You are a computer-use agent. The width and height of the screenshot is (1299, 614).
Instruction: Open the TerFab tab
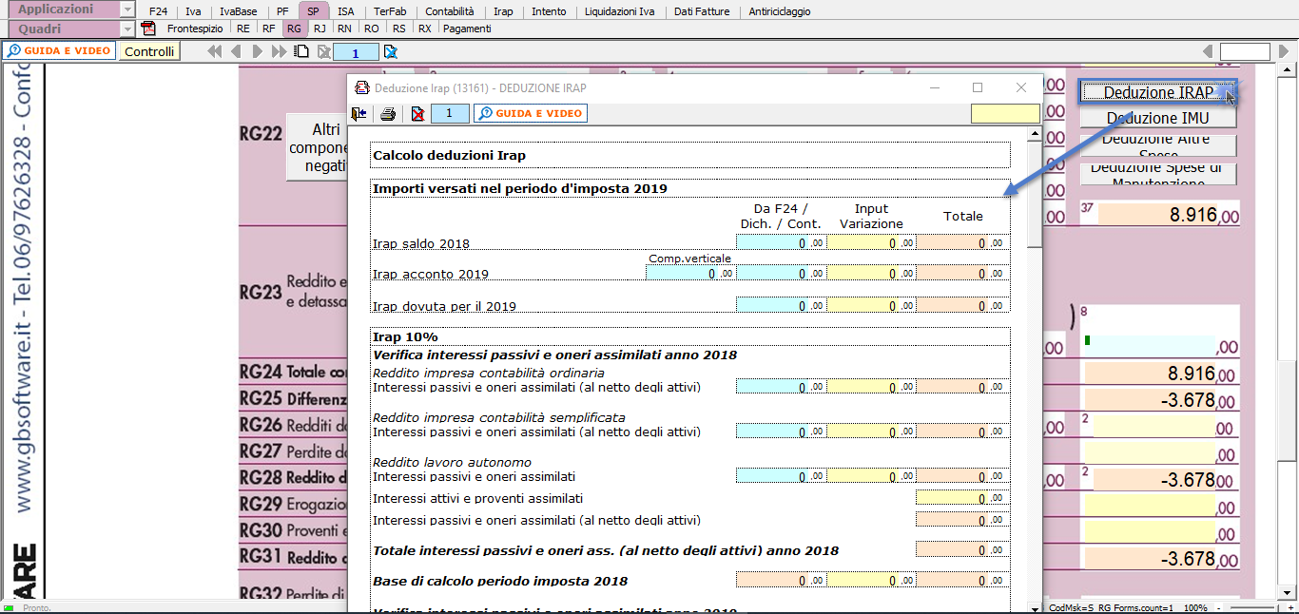point(390,11)
